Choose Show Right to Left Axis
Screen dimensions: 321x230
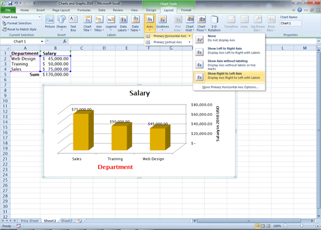[229, 77]
